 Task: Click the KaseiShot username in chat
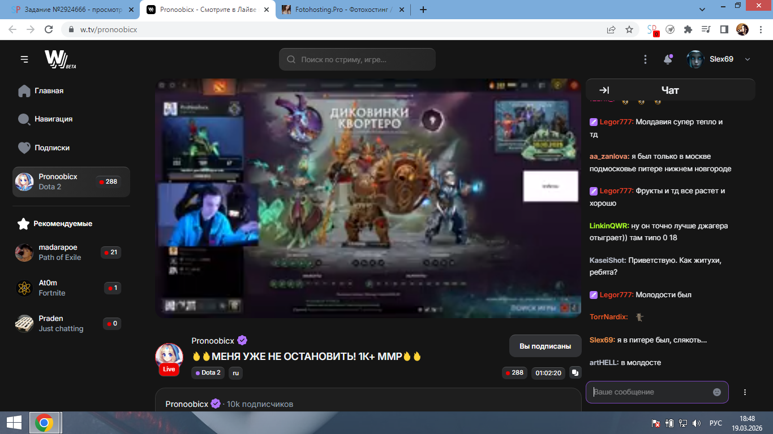[x=608, y=261]
